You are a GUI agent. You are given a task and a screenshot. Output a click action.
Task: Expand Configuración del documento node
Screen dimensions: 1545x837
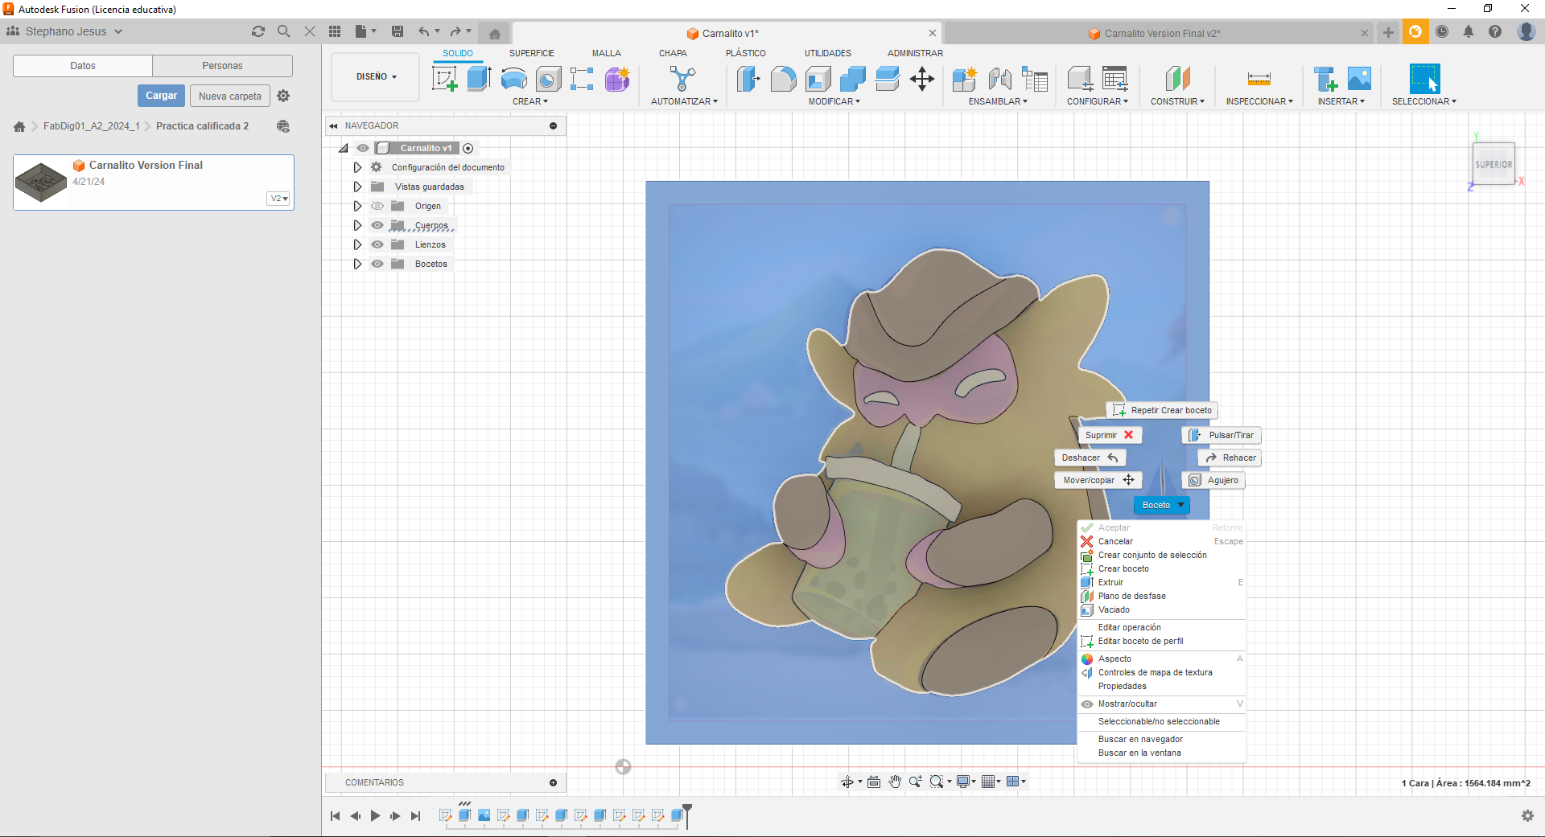(x=357, y=167)
